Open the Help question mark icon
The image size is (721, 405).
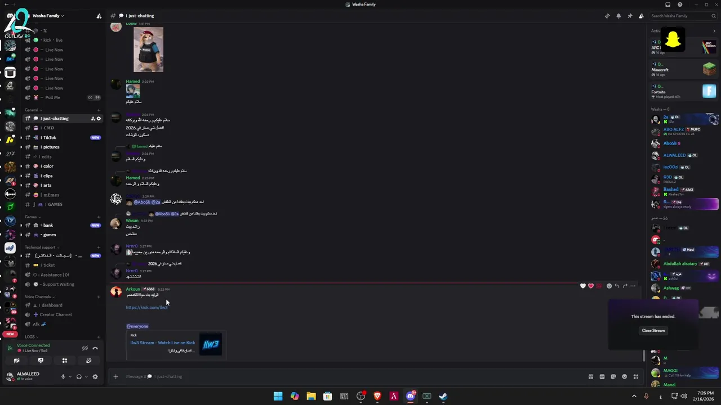pos(680,4)
